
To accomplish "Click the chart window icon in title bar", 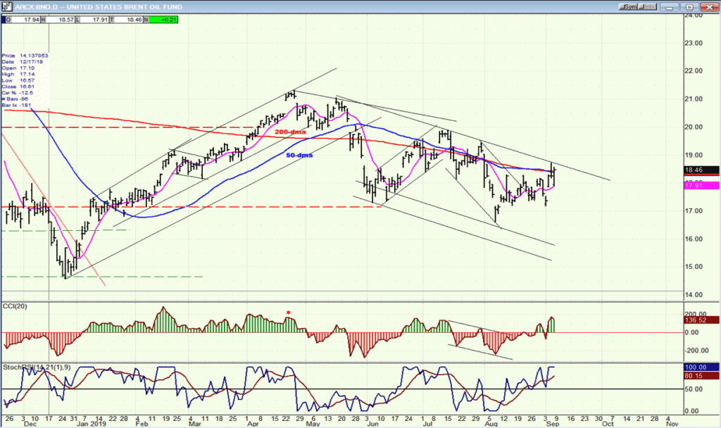I will pyautogui.click(x=7, y=6).
